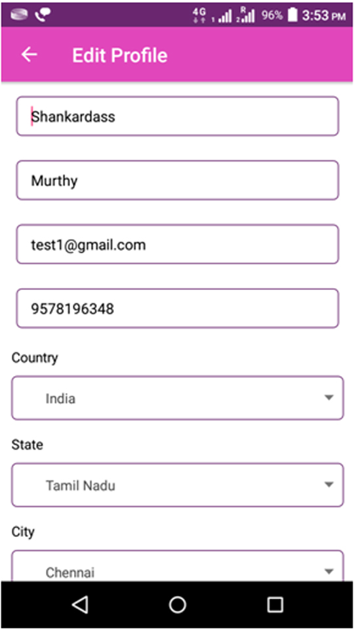Screen dimensions: 354x630
Task: Tap the Android home circle button
Action: pos(178,604)
